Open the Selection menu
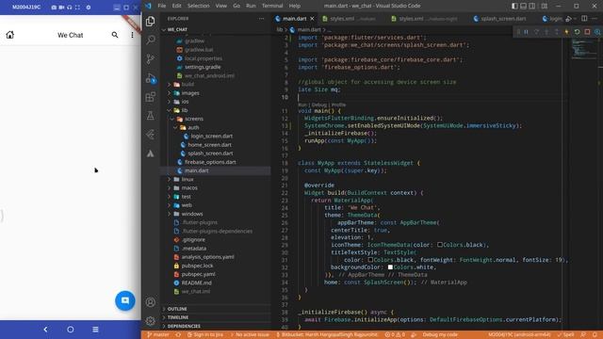This screenshot has width=603, height=339. tap(199, 6)
